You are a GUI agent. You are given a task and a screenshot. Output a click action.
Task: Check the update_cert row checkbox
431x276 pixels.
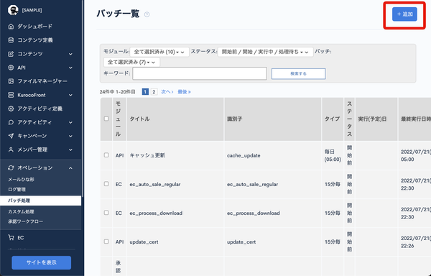[x=106, y=241]
